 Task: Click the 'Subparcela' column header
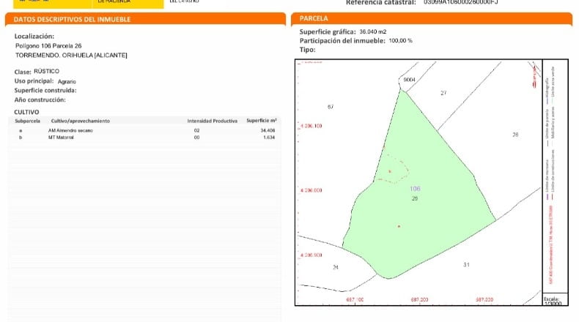[27, 121]
